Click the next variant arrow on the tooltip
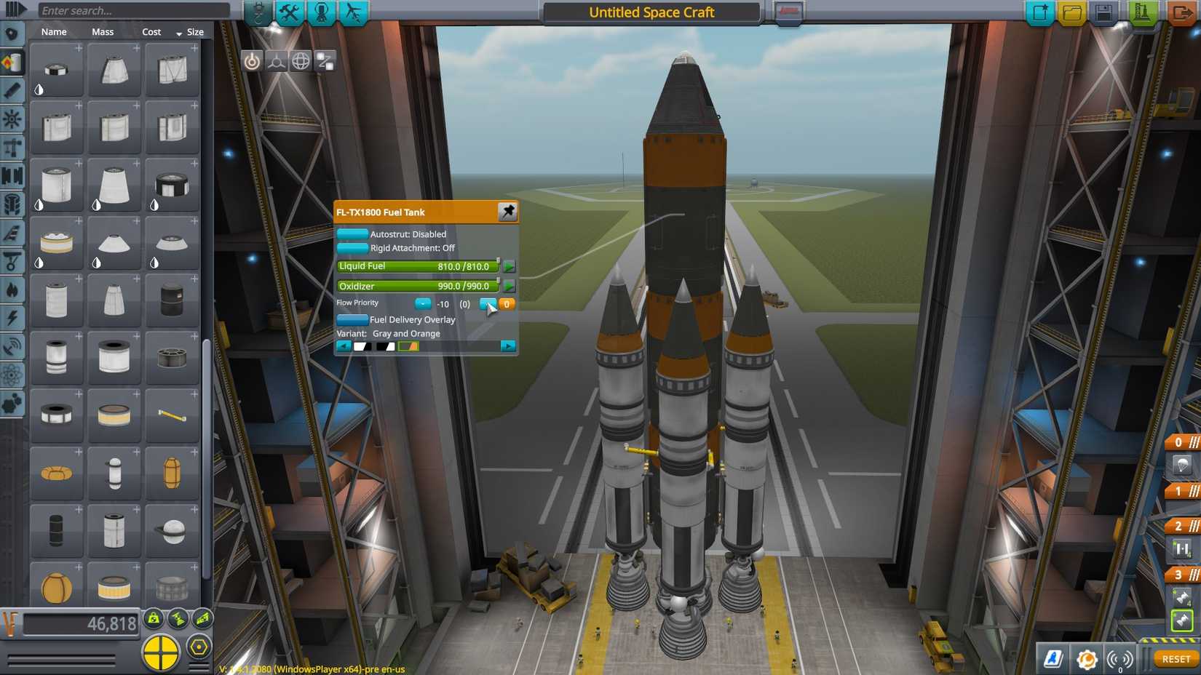This screenshot has height=675, width=1201. click(x=507, y=346)
